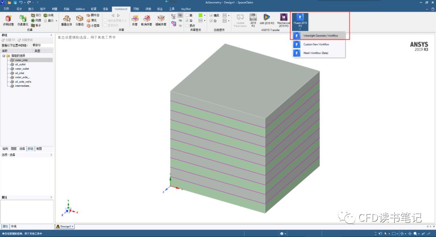436x237 pixels.
Task: Click the undo icon in title bar
Action: tap(21, 2)
